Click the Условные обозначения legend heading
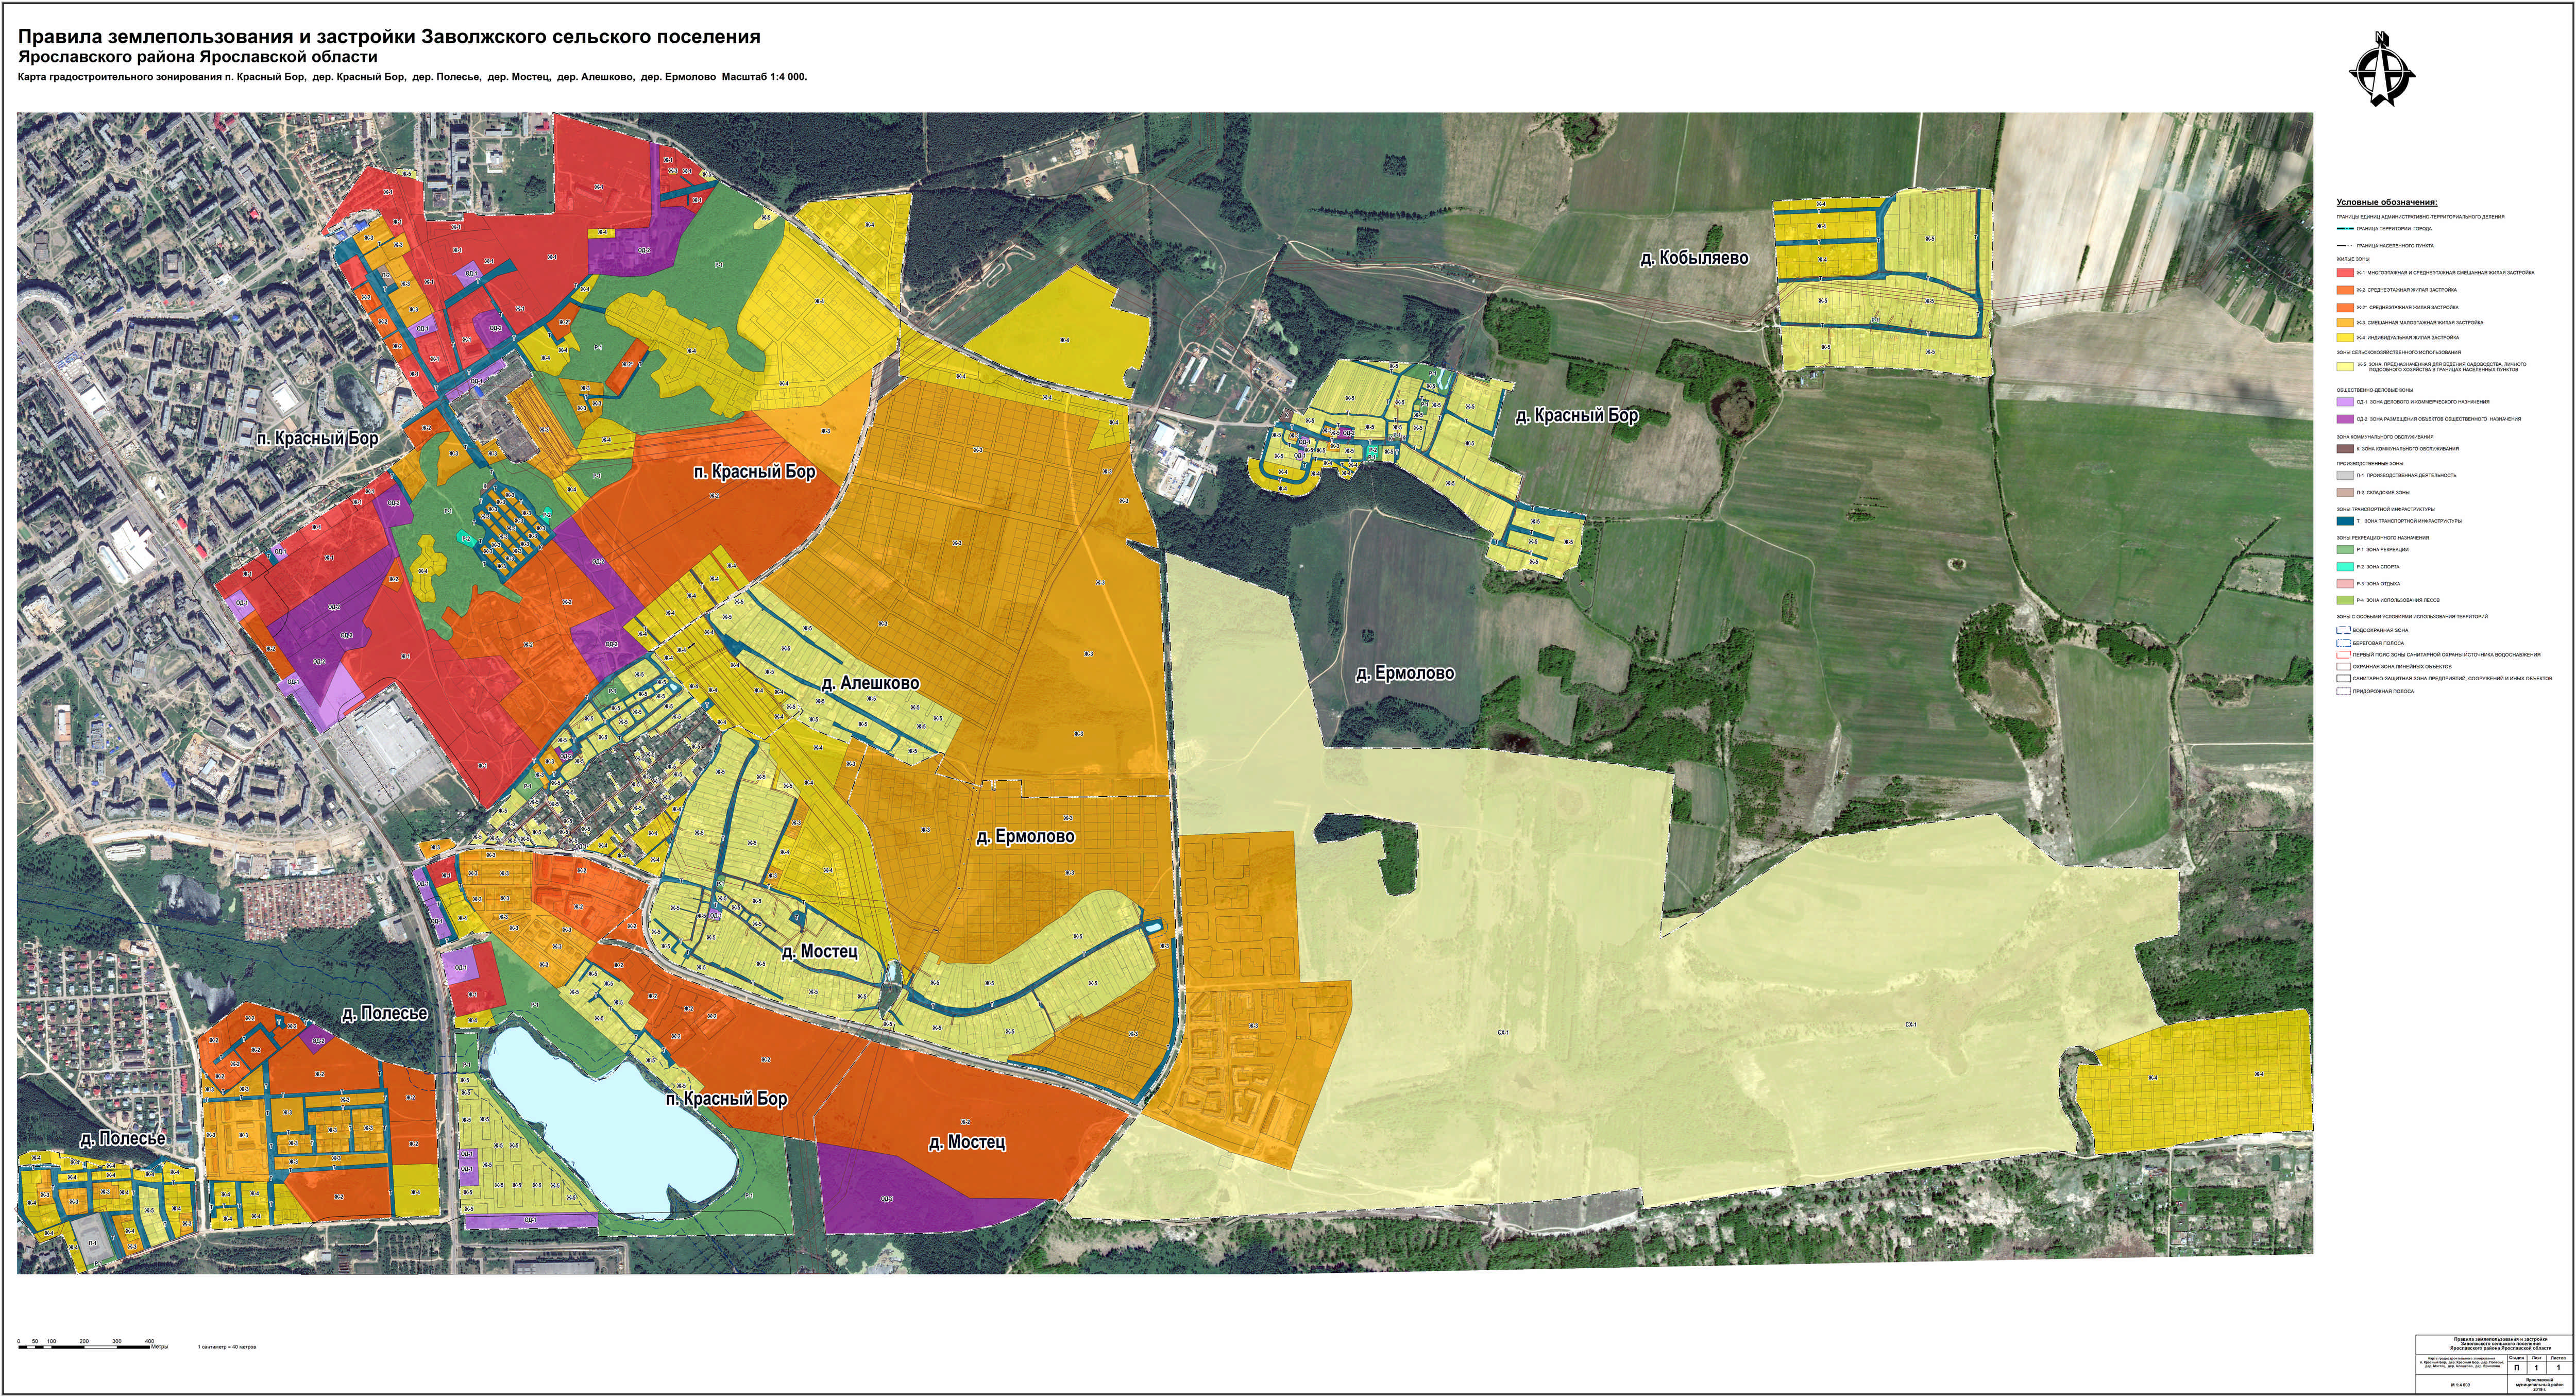2576x1397 pixels. tap(2387, 202)
